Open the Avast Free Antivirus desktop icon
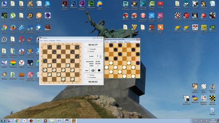The image size is (219, 123). point(30,5)
